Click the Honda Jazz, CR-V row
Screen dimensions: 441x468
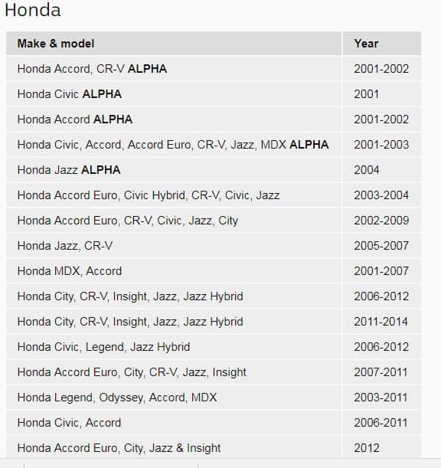[x=214, y=246]
